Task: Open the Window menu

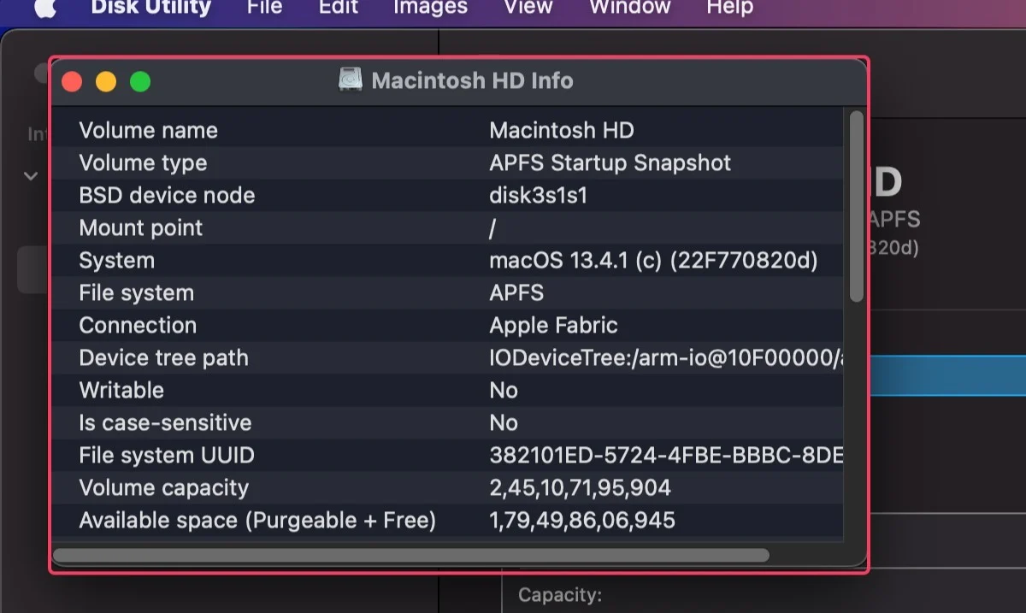Action: click(630, 7)
